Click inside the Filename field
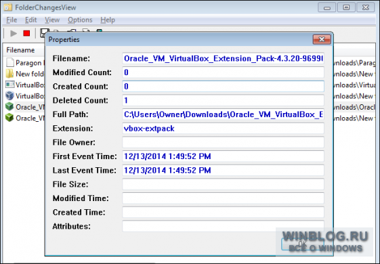This screenshot has width=380, height=264. (x=224, y=58)
